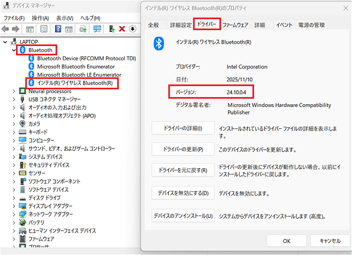Switch to the 全般 tab
Image resolution: width=352 pixels, height=255 pixels.
(153, 25)
